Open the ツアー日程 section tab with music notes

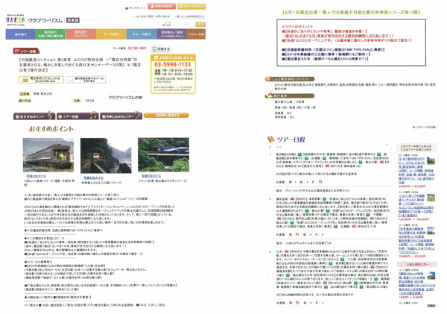[x=77, y=116]
